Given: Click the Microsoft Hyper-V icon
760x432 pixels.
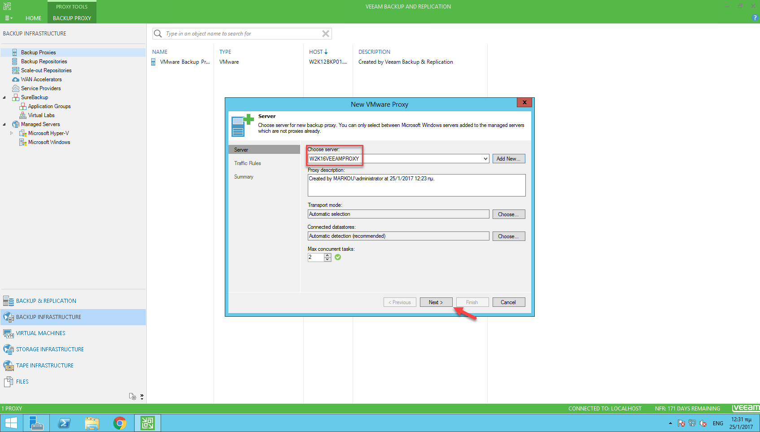Looking at the screenshot, I should click(23, 133).
